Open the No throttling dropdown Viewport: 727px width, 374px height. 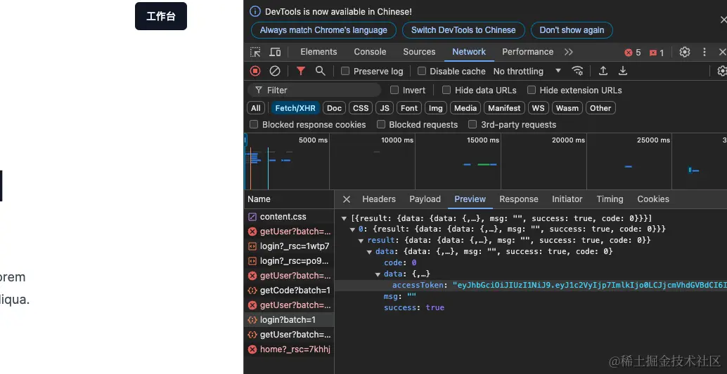pyautogui.click(x=527, y=71)
